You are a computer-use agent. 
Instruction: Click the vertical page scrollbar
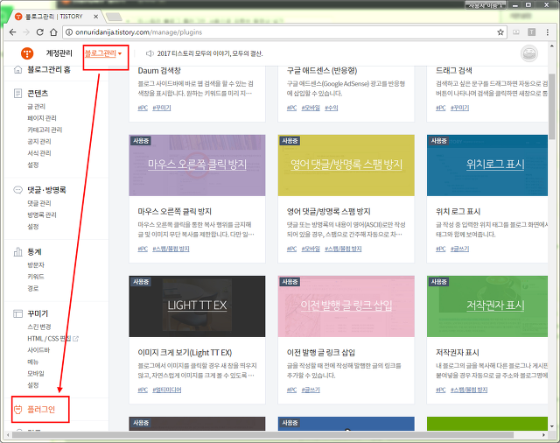coord(552,105)
